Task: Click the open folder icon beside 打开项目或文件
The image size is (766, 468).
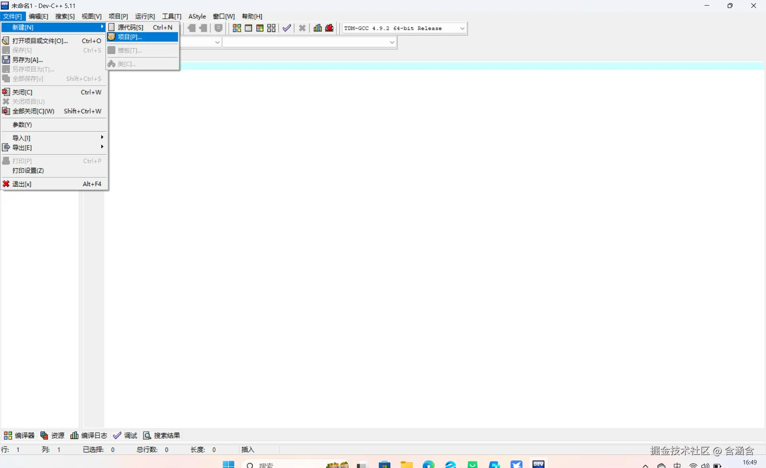Action: (6, 41)
